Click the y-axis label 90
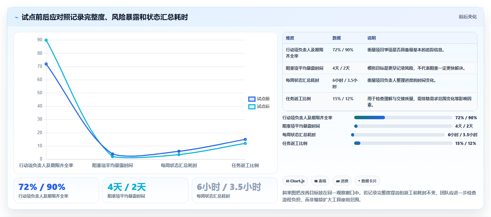The width and height of the screenshot is (491, 217). point(40,40)
